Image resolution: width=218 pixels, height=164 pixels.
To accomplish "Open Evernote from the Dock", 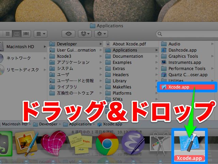I will pos(5,144).
